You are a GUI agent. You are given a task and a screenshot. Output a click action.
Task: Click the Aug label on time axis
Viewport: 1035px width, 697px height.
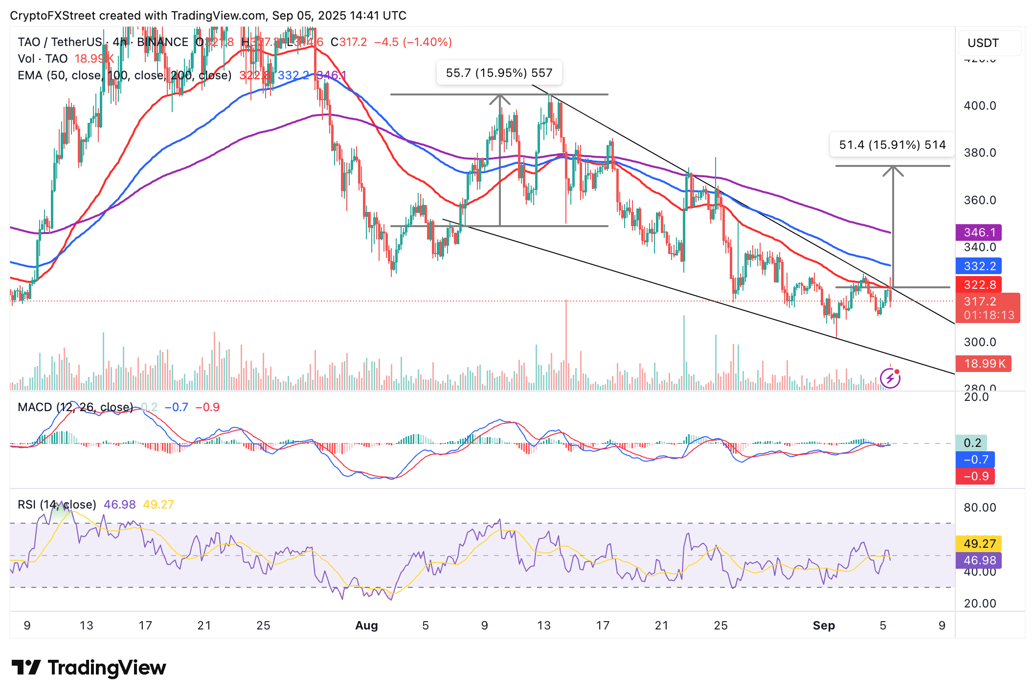coord(366,626)
